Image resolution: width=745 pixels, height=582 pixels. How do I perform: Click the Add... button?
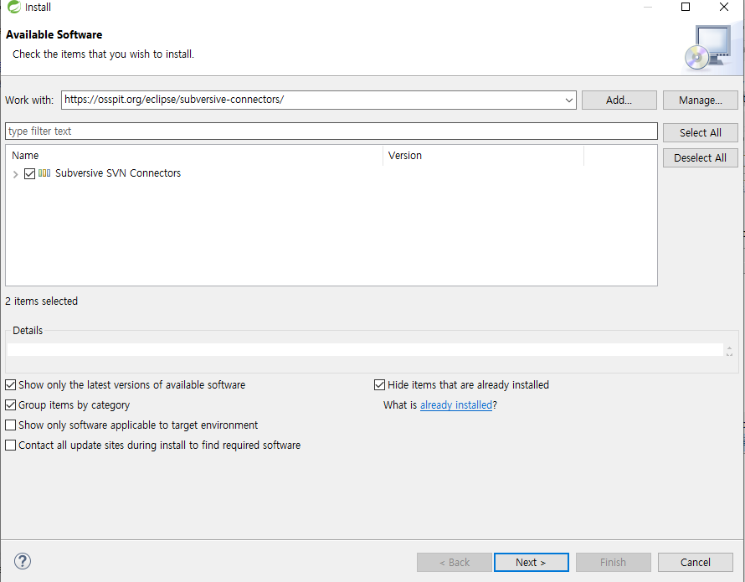(619, 100)
